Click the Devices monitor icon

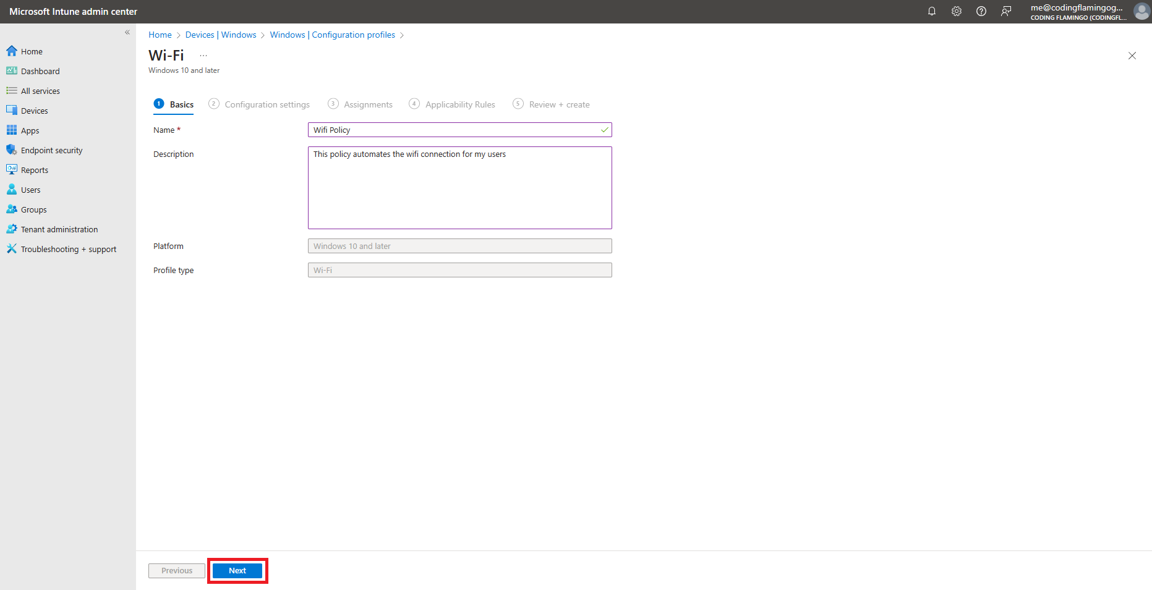[12, 110]
